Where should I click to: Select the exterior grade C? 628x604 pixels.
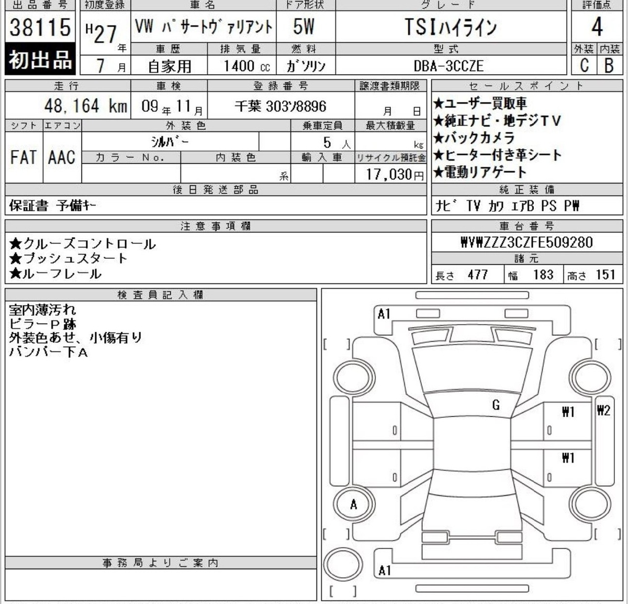point(585,66)
